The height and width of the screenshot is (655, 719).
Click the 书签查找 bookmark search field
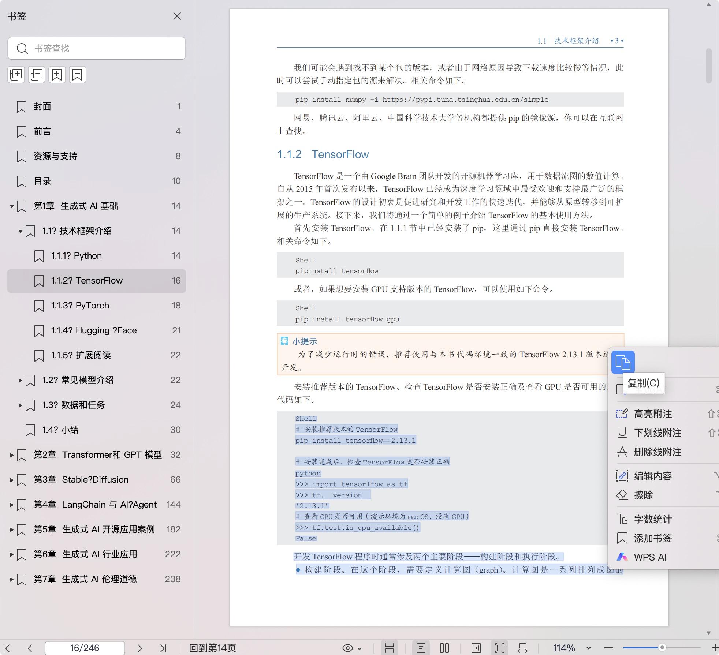coord(97,48)
